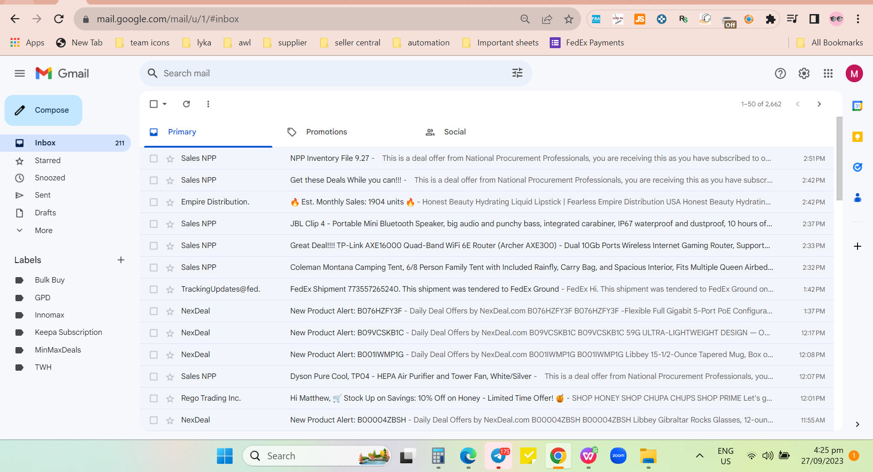Select the TP-Link AXE16000 router email
The height and width of the screenshot is (472, 873).
point(154,246)
